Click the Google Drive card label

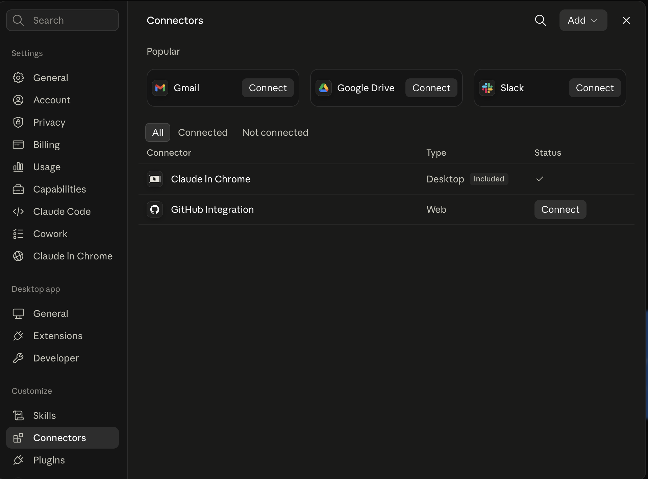(x=366, y=88)
